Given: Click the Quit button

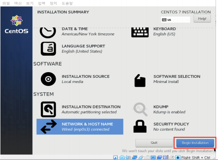Looking at the screenshot, I should click(x=154, y=143).
